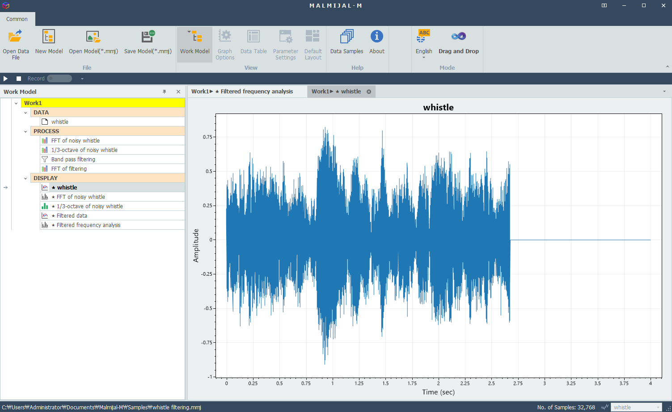Click the MALMIJAL-M app logo icon

(x=5, y=5)
